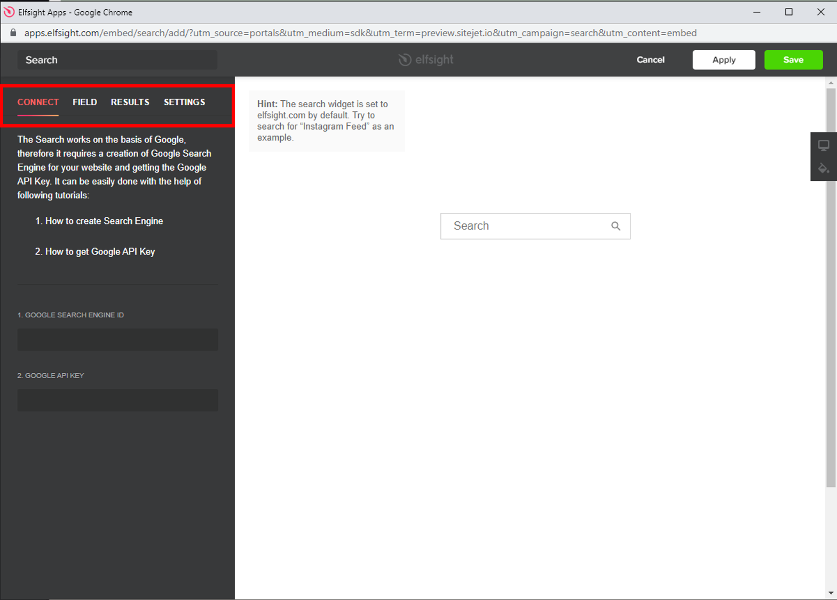Viewport: 837px width, 600px height.
Task: Click the Elfsight favicon in the title bar
Action: (9, 12)
